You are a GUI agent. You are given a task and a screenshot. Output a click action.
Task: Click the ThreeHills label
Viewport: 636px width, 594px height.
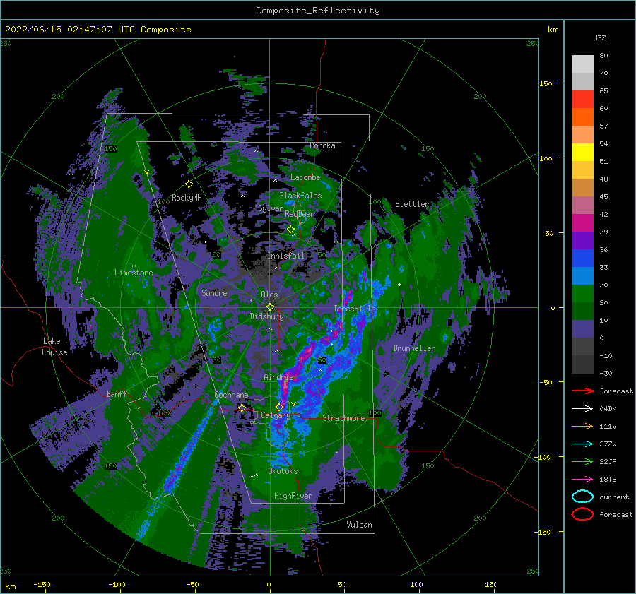point(355,309)
